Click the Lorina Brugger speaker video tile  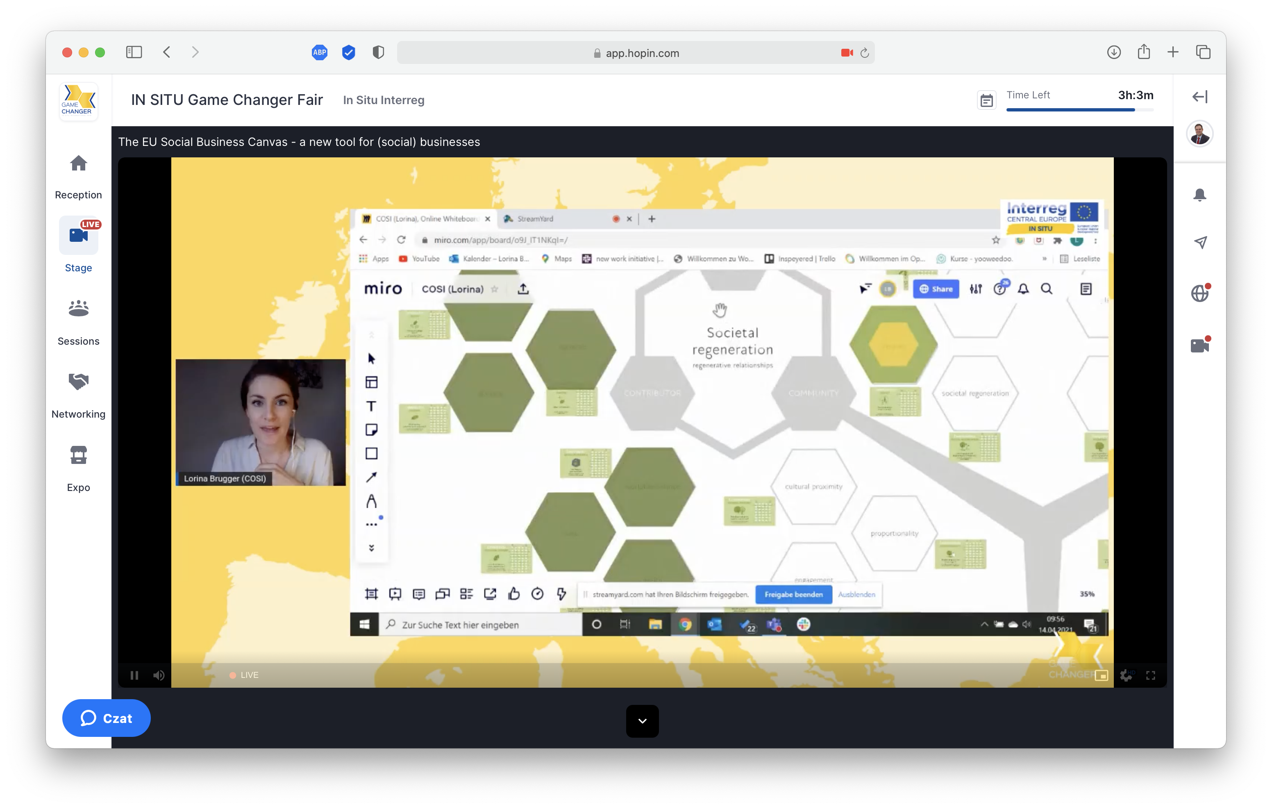click(x=260, y=422)
